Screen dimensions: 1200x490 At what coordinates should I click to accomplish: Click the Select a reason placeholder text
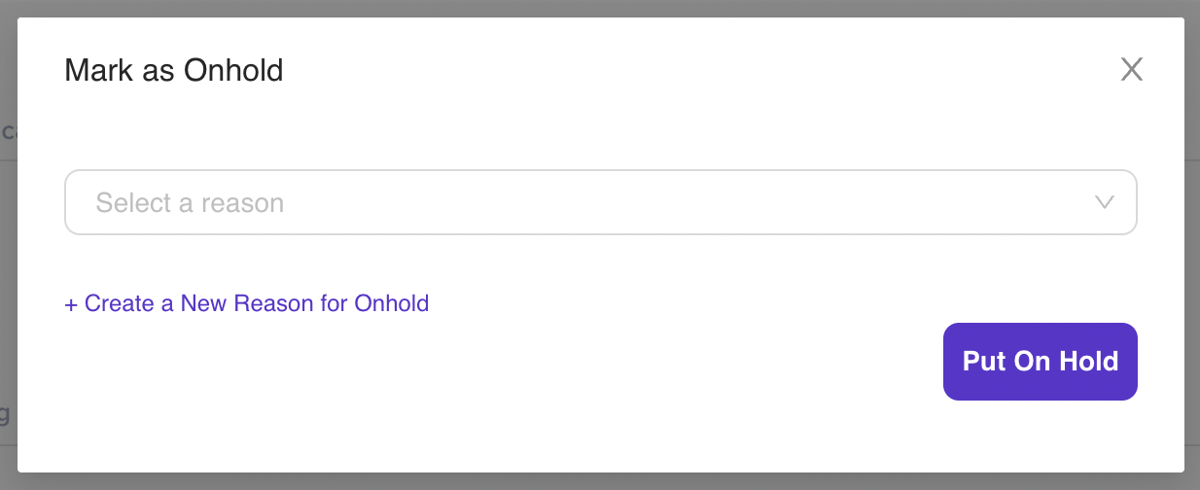tap(190, 203)
